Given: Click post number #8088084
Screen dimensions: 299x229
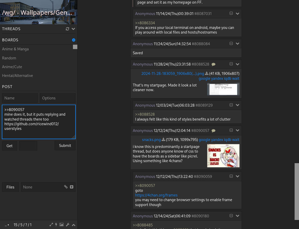Looking at the screenshot, I should point(201,44).
